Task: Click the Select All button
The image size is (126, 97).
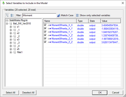Action: click(11, 92)
